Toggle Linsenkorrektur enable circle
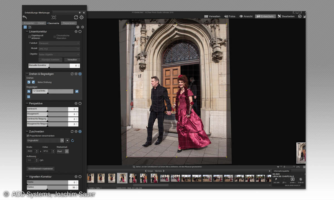 coord(80,32)
